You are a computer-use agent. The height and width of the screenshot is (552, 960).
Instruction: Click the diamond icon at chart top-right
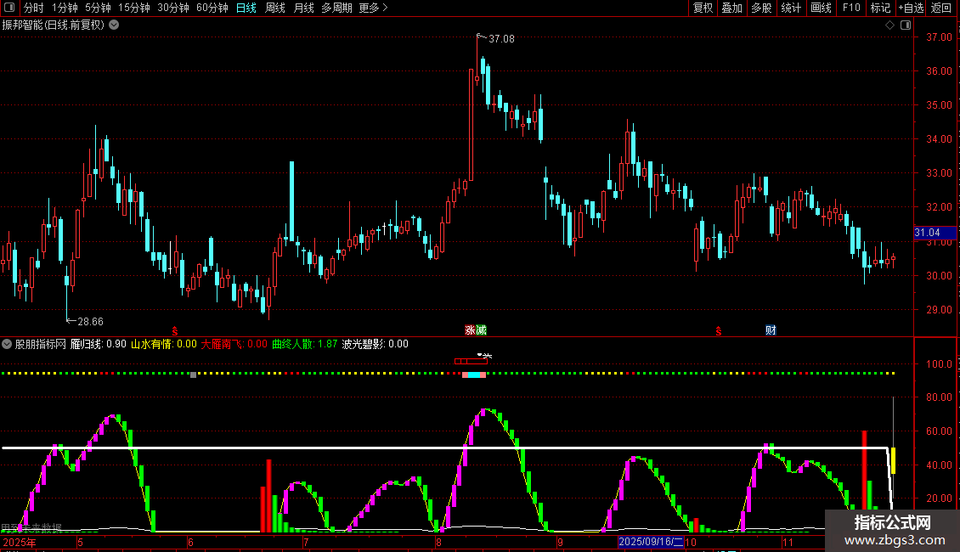pos(889,25)
